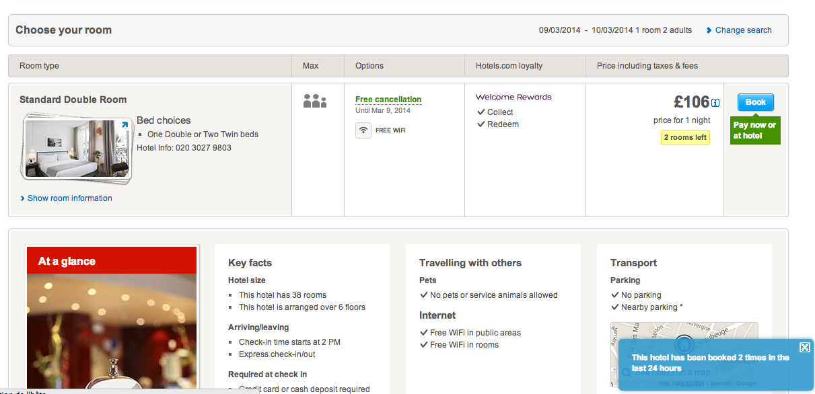
Task: Click the Until Mar 9, 2014 text
Action: click(382, 110)
